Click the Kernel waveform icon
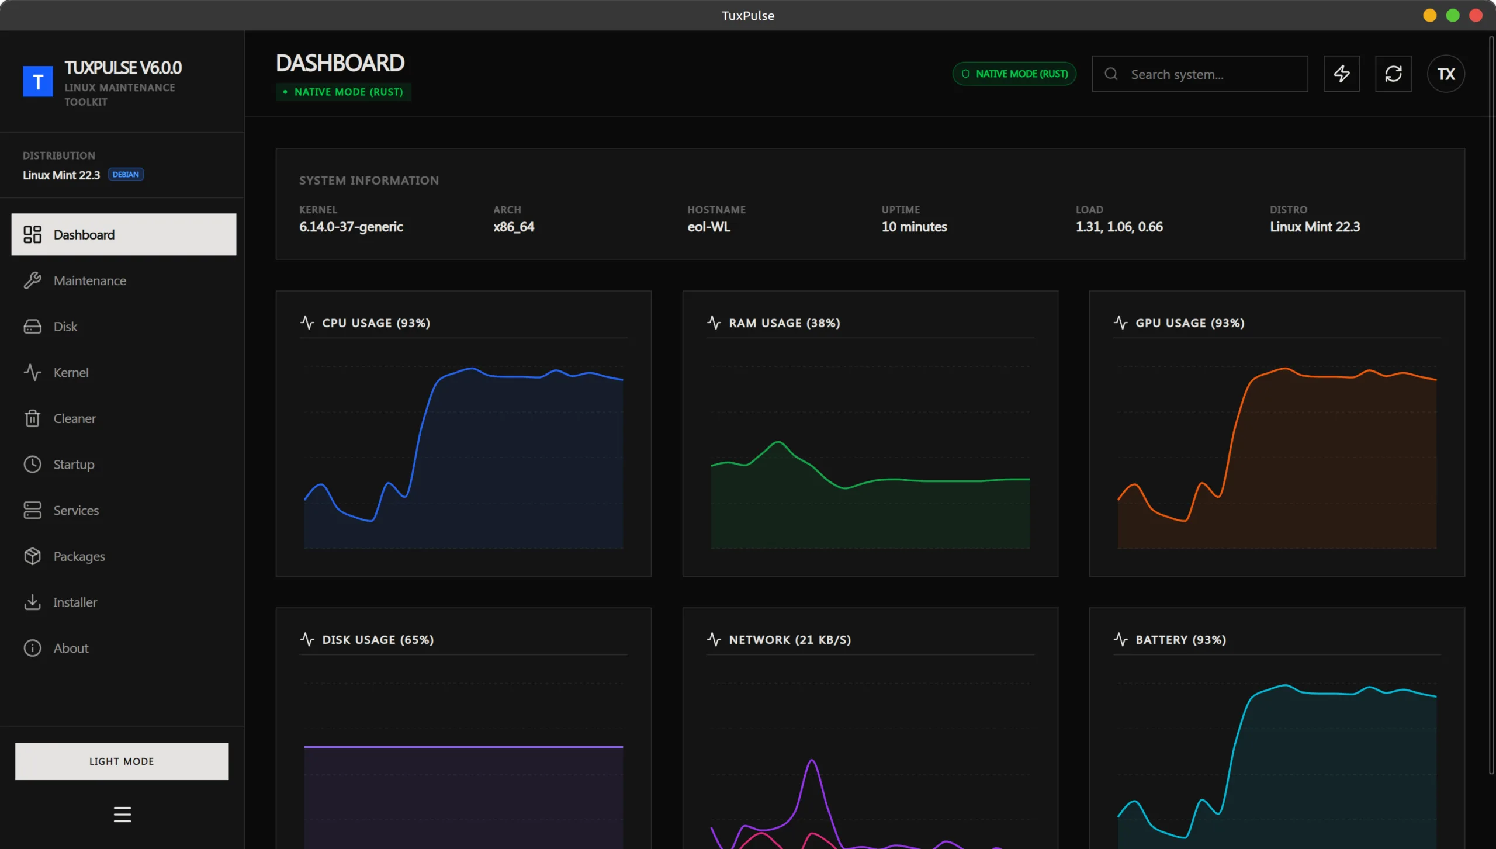This screenshot has height=849, width=1496. tap(32, 372)
